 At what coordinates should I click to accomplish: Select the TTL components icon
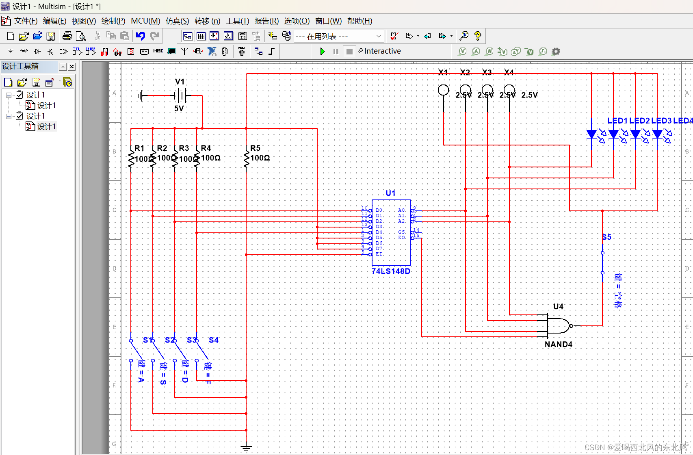(x=77, y=51)
